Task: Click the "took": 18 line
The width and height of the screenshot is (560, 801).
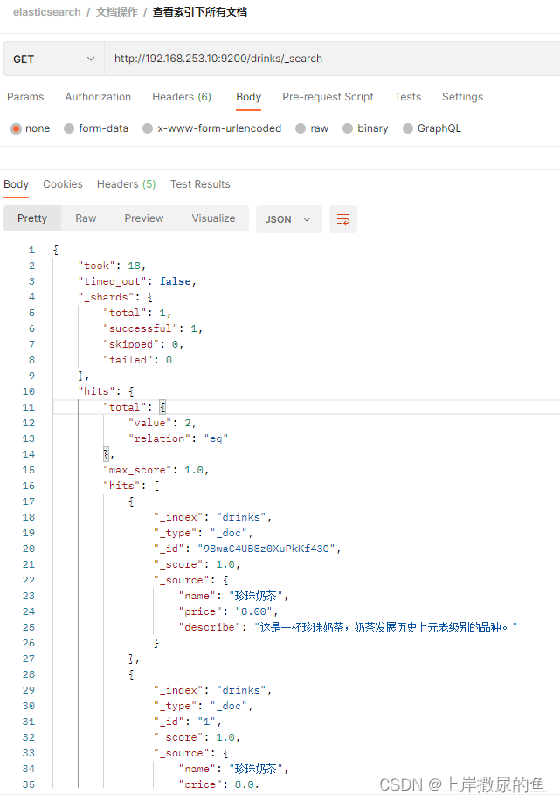Action: click(112, 266)
